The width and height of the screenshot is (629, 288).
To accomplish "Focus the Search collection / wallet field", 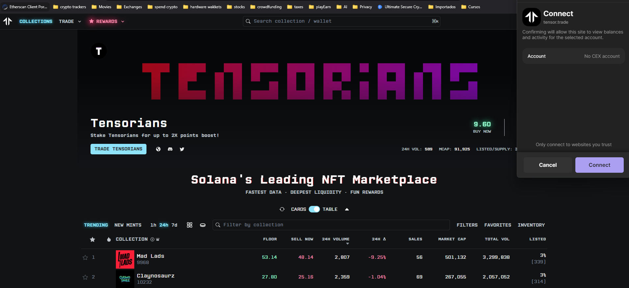I will coord(342,21).
